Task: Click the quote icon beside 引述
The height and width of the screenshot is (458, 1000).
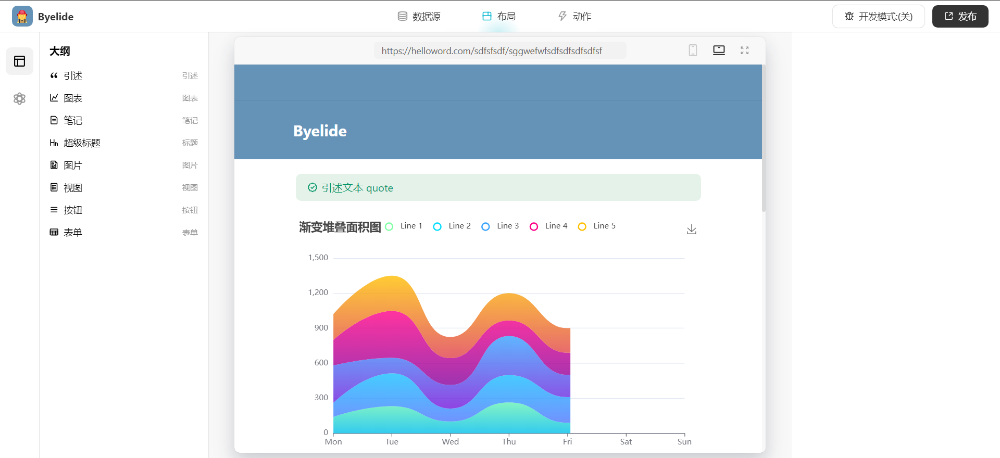Action: (x=54, y=76)
